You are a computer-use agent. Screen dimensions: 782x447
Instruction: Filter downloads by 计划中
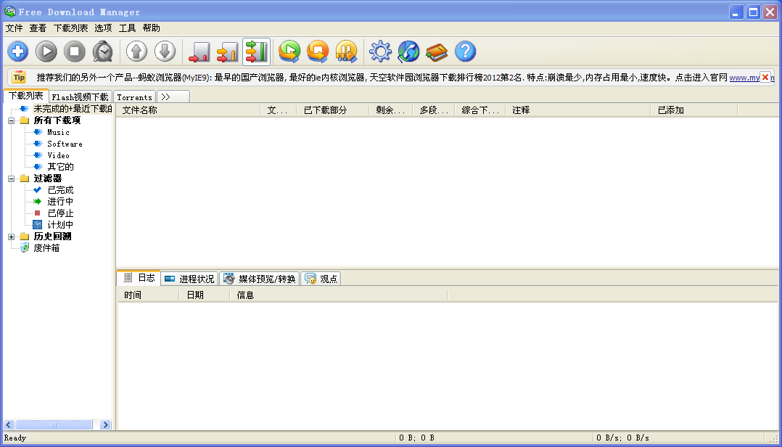click(x=60, y=225)
